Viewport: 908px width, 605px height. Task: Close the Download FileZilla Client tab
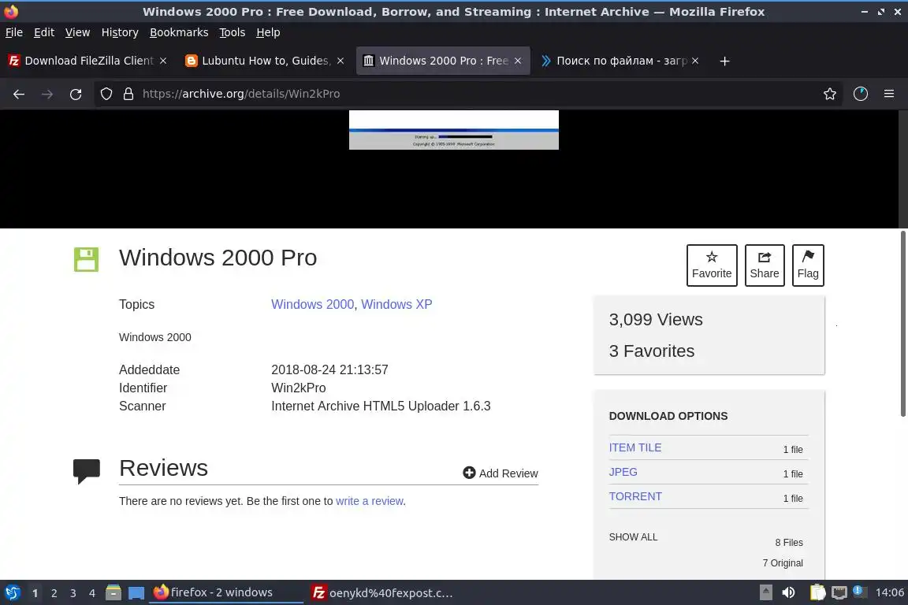(163, 61)
